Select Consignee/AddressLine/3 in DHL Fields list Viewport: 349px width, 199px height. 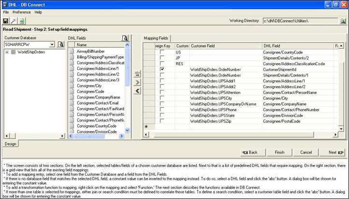(x=98, y=80)
